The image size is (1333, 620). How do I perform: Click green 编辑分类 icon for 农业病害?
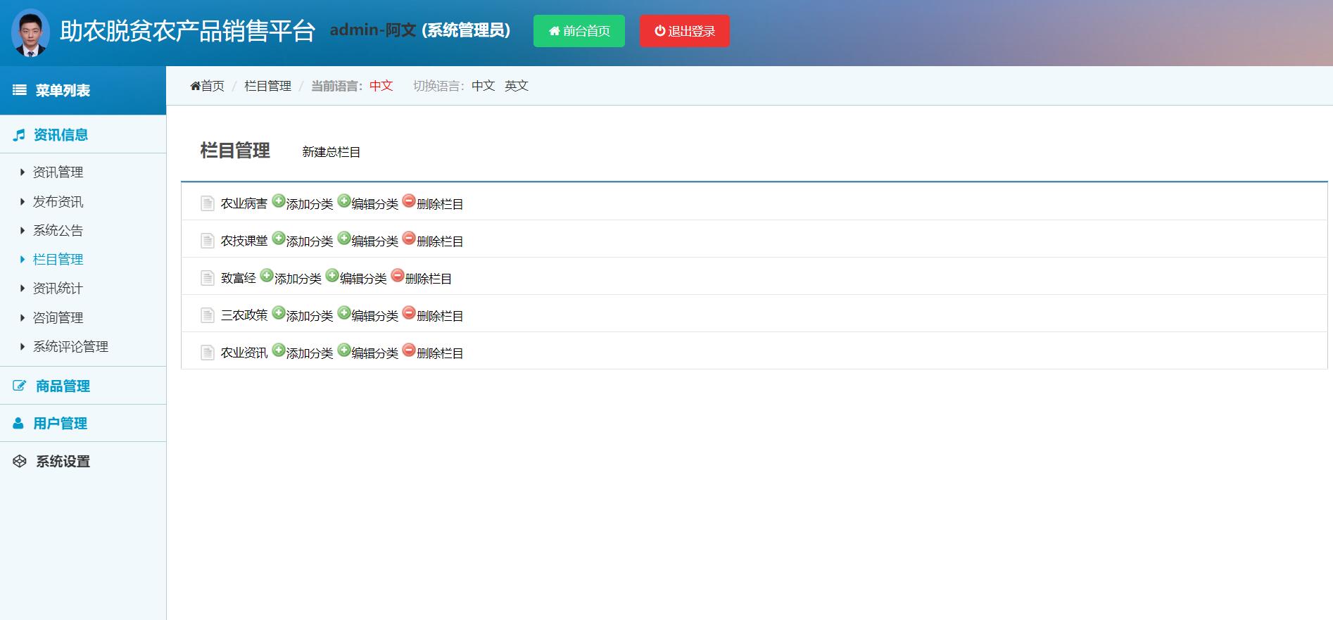[x=344, y=201]
